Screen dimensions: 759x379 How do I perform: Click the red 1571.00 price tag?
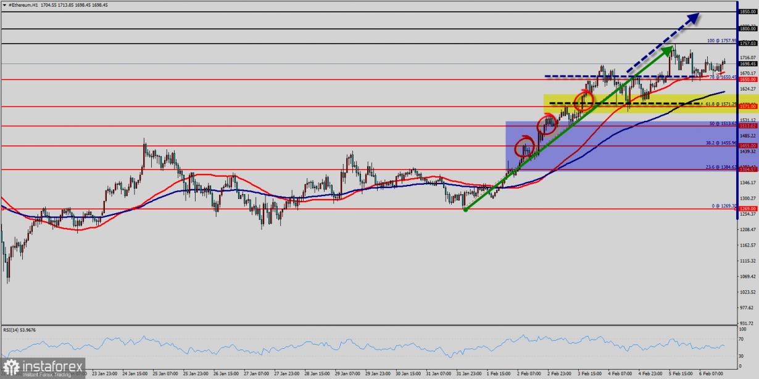tap(748, 107)
